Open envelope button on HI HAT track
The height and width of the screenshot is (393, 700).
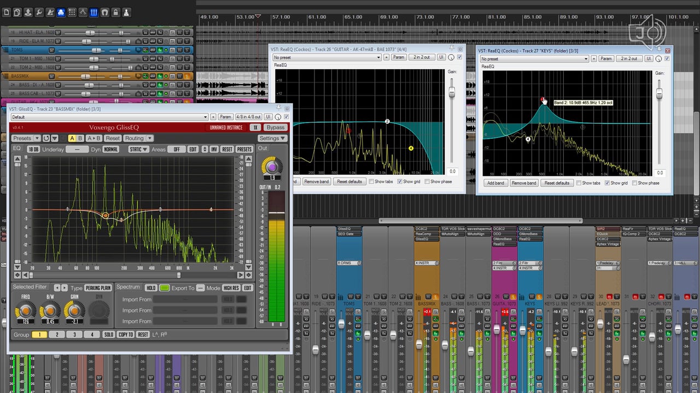coord(153,33)
